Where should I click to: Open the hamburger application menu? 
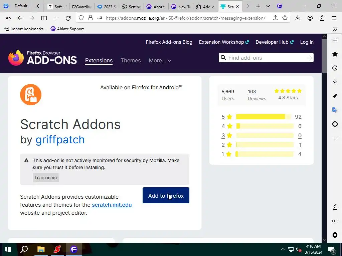tap(334, 18)
